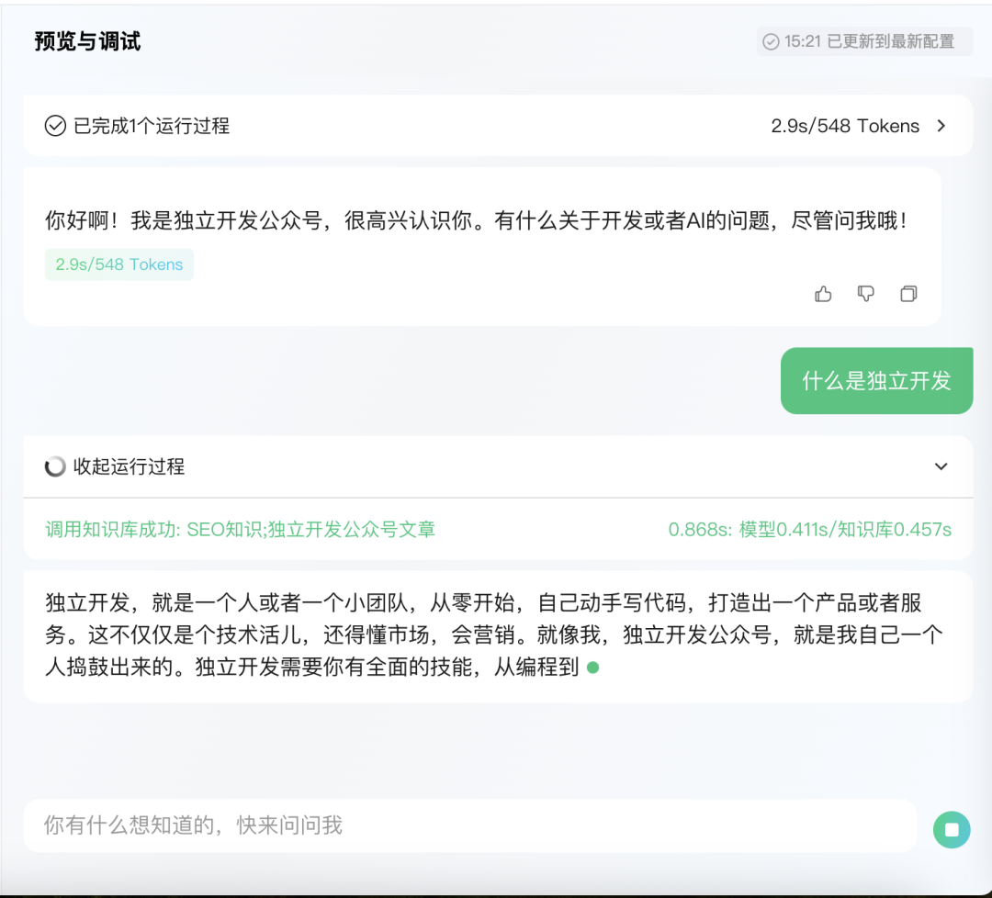Viewport: 992px width, 898px height.
Task: Click the green streaming cursor dot
Action: pyautogui.click(x=592, y=668)
